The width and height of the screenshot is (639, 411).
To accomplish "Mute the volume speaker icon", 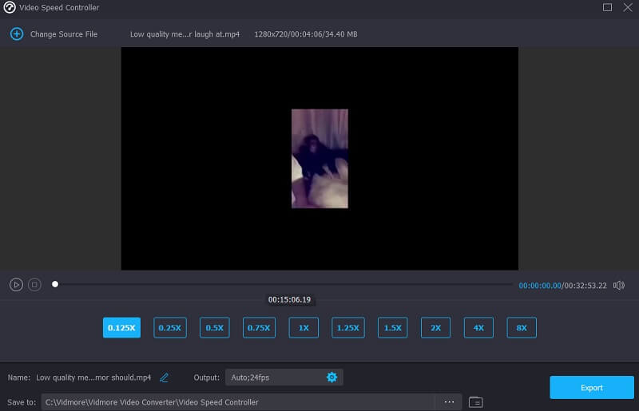I will [620, 285].
